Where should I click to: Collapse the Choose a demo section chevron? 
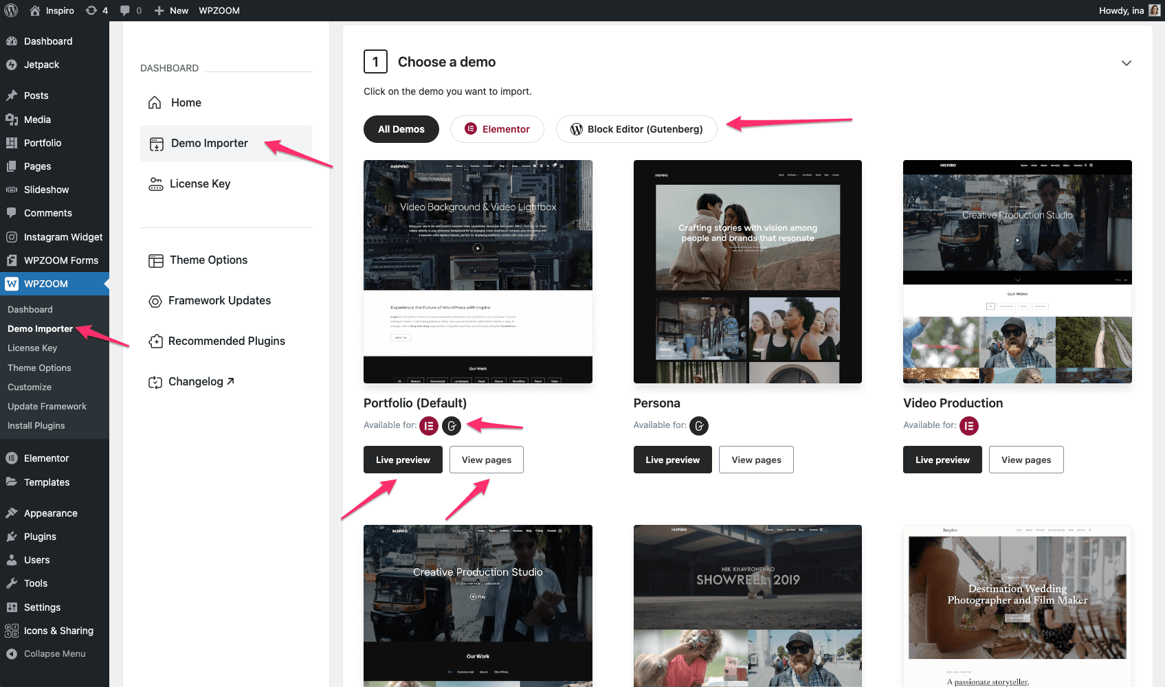click(x=1126, y=63)
